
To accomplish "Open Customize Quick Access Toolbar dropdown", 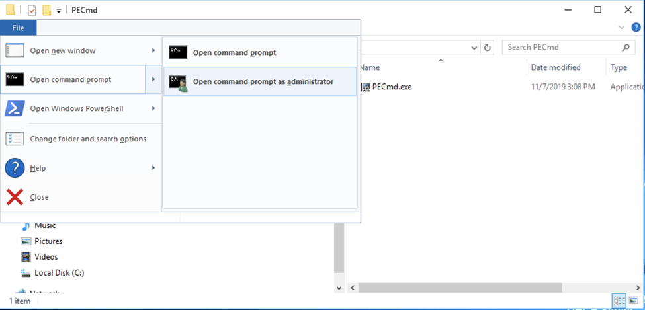I will pyautogui.click(x=58, y=11).
